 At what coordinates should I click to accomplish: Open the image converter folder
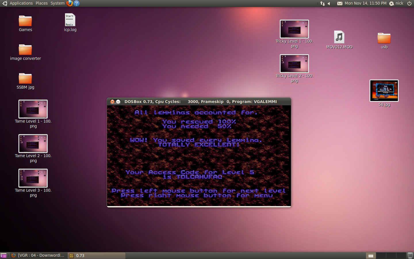[x=25, y=50]
